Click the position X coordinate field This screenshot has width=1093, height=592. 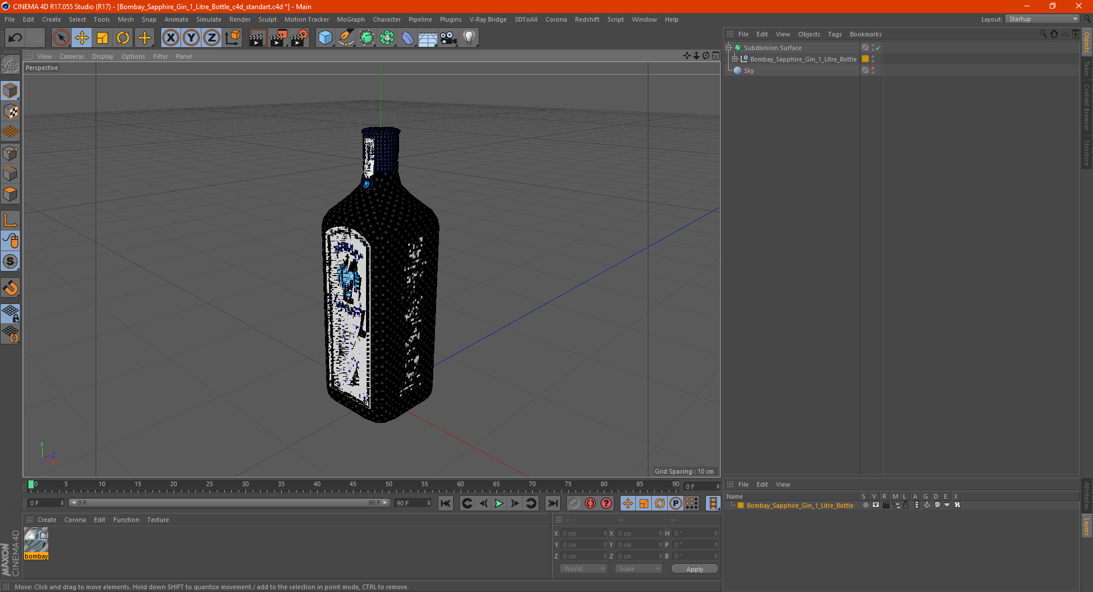(x=584, y=533)
